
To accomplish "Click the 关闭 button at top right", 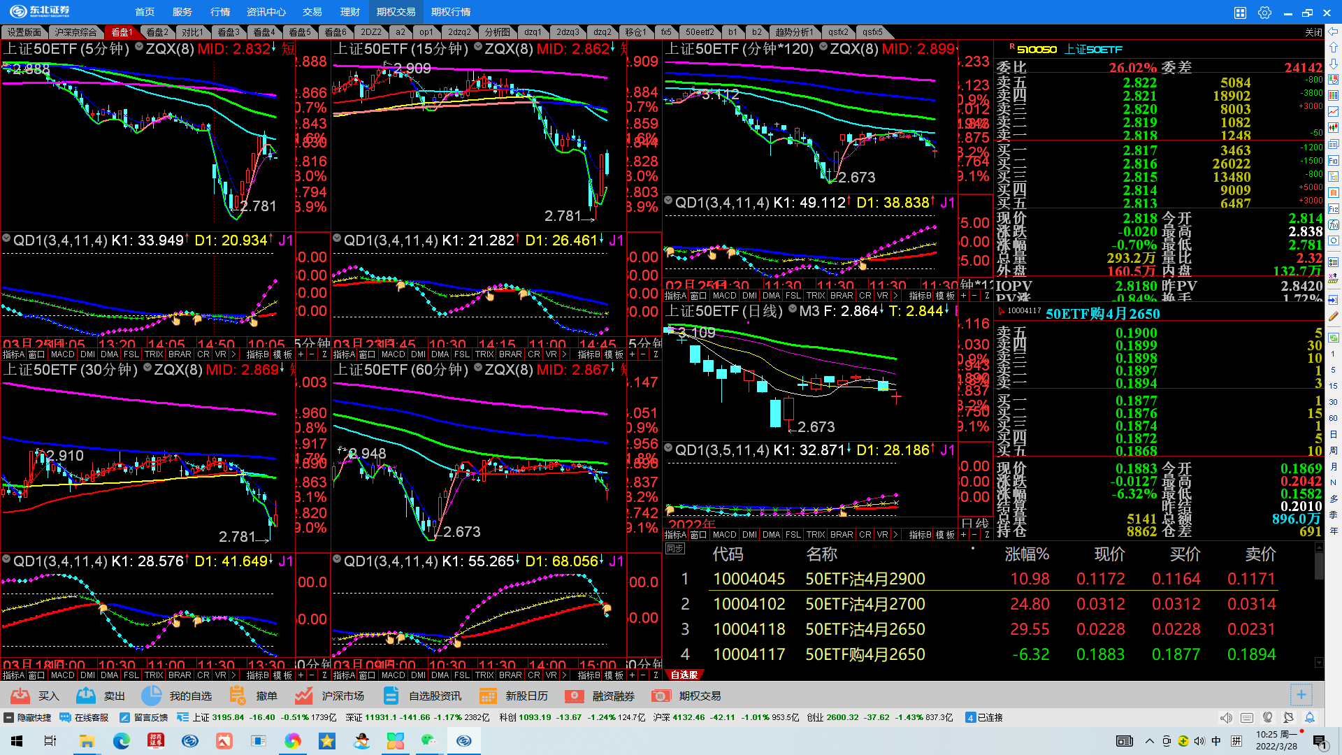I will tap(1313, 32).
